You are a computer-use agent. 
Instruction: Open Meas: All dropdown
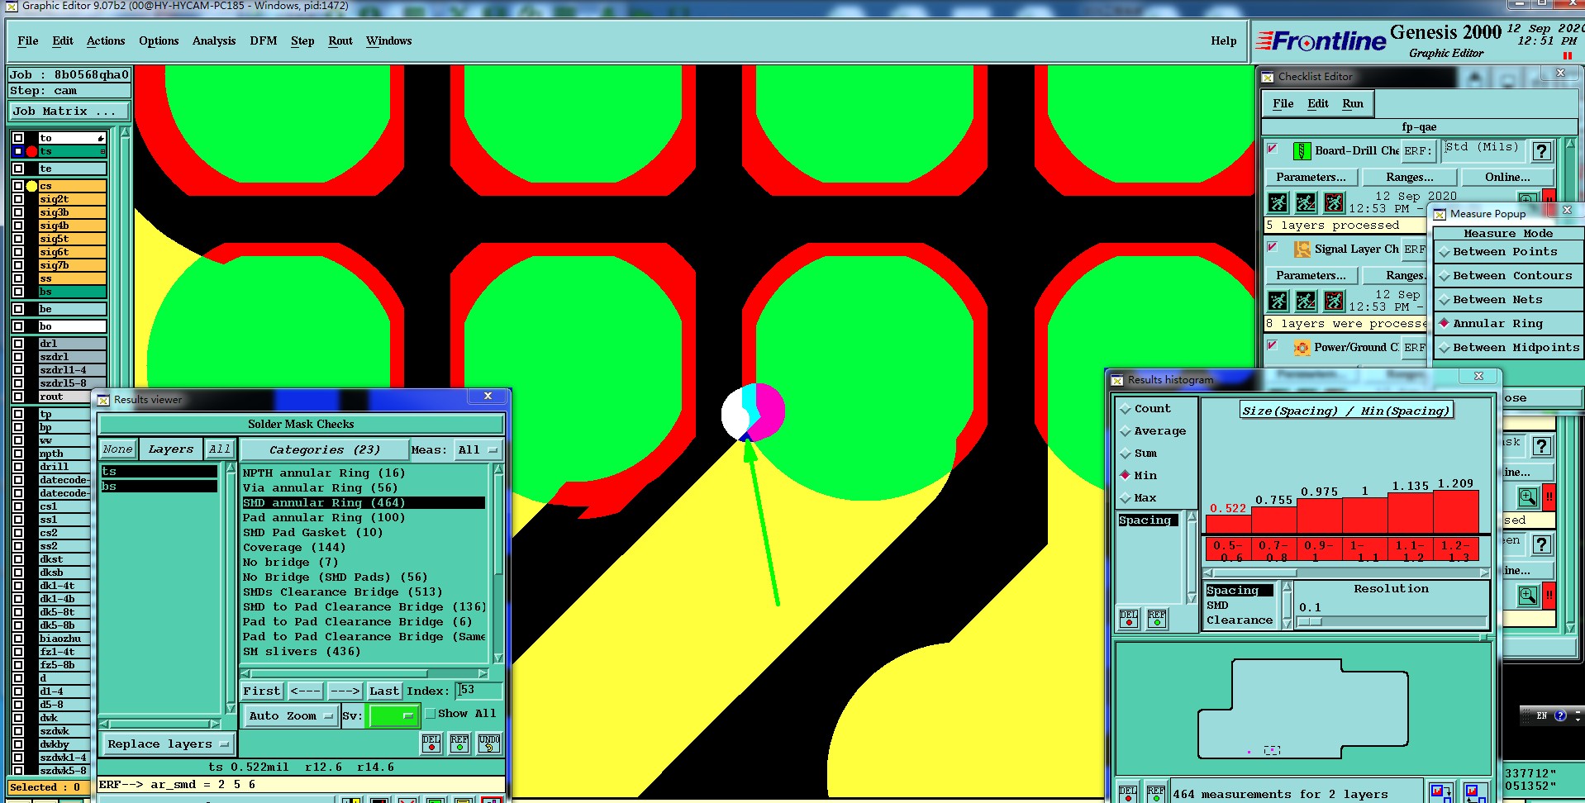478,450
